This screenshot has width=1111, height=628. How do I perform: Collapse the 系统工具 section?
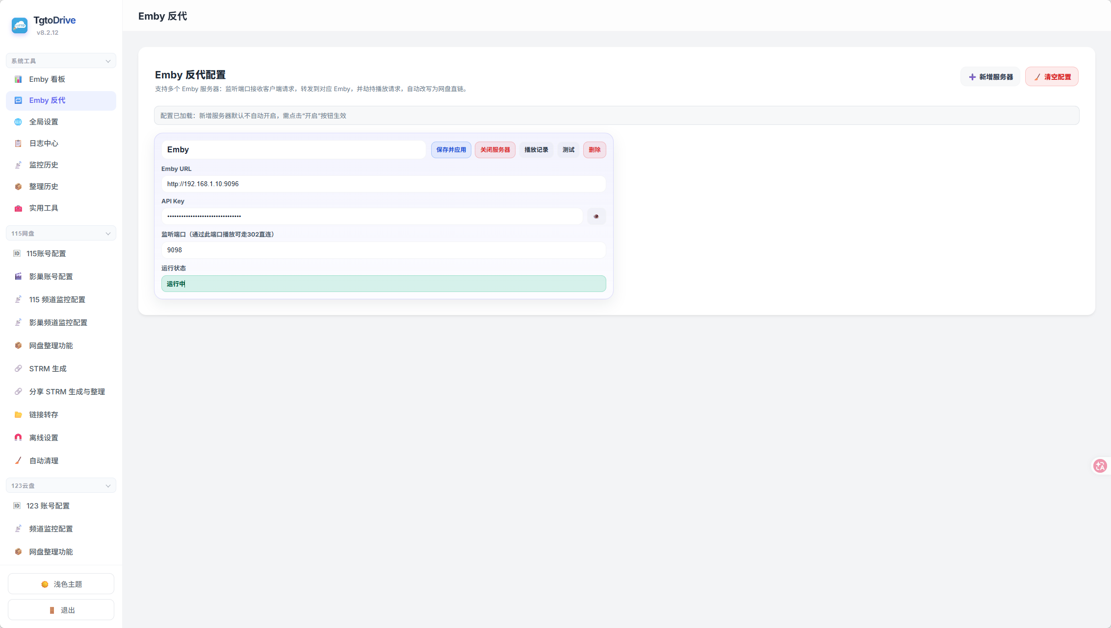61,61
